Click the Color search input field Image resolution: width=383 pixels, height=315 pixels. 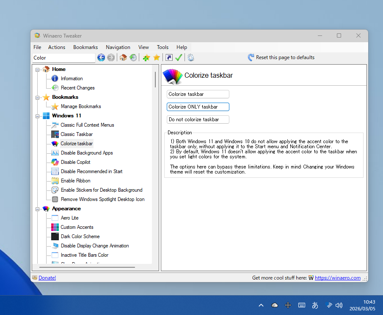pos(63,58)
